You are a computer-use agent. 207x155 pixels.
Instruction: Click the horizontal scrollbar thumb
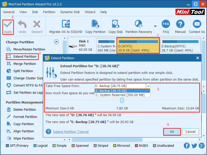(x=107, y=140)
